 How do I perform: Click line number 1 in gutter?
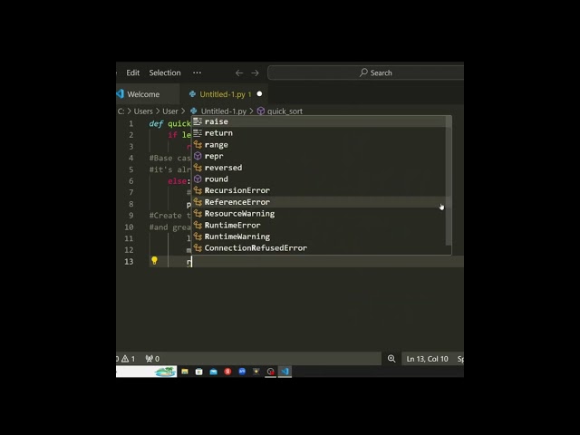point(130,123)
